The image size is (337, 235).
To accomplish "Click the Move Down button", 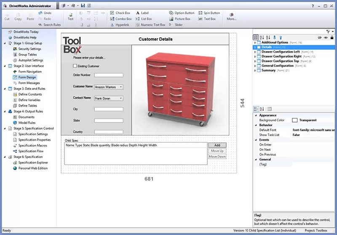I will (x=217, y=157).
